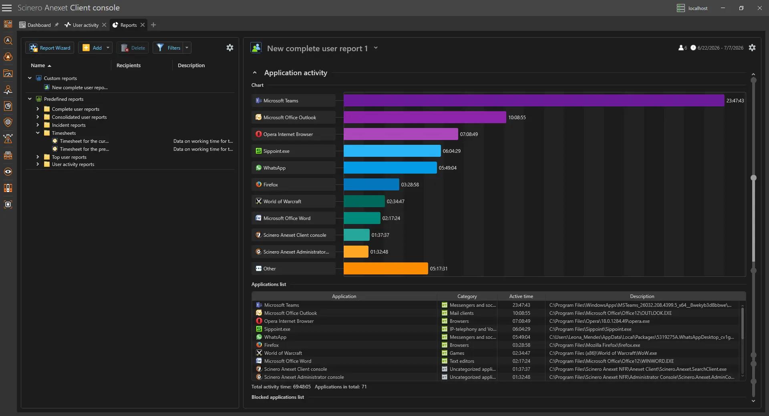Image resolution: width=769 pixels, height=416 pixels.
Task: Click the report scrollbar up arrow
Action: tap(753, 74)
